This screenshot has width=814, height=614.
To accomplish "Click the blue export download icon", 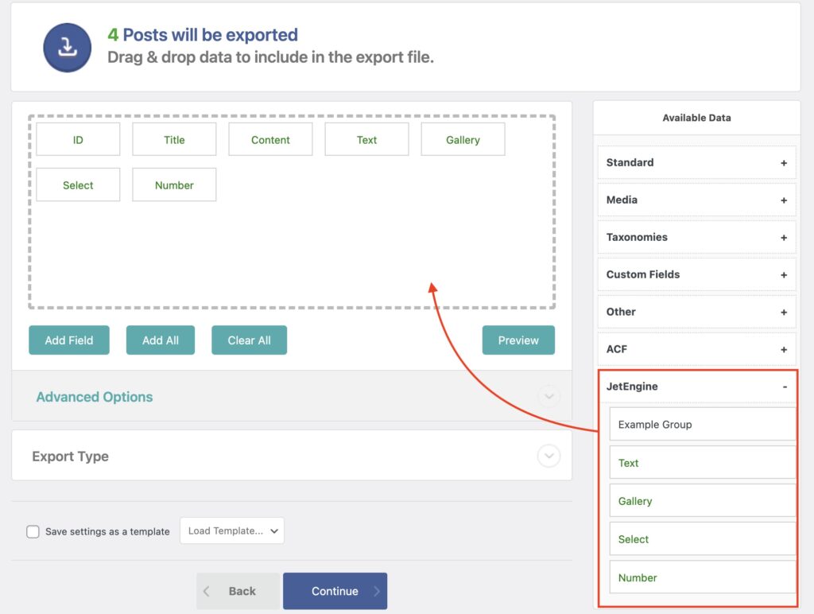I will click(68, 47).
